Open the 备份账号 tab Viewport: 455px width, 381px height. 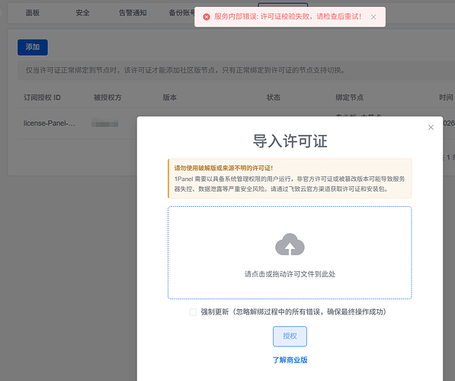[181, 13]
